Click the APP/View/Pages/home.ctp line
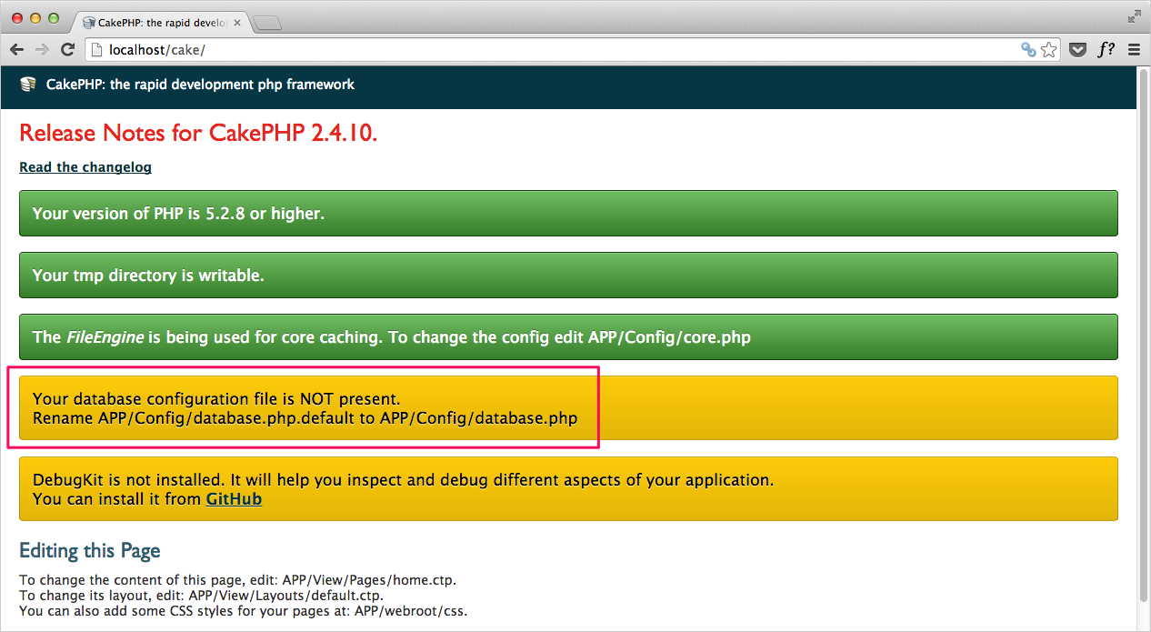 click(237, 580)
